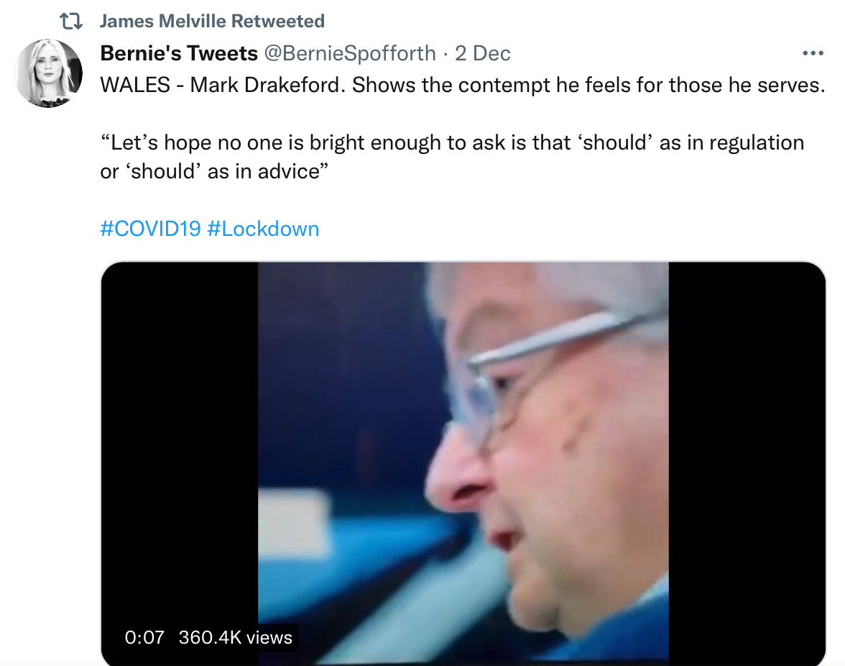Screen dimensions: 845x666
Task: Open the tweet's 2 Dec timestamp
Action: point(483,53)
